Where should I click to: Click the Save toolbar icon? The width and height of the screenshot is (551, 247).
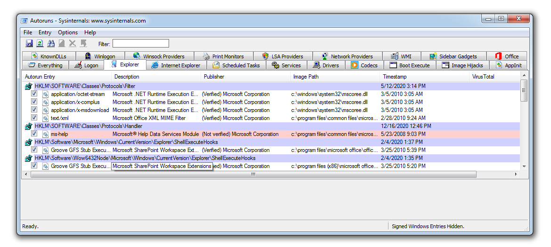pyautogui.click(x=29, y=43)
